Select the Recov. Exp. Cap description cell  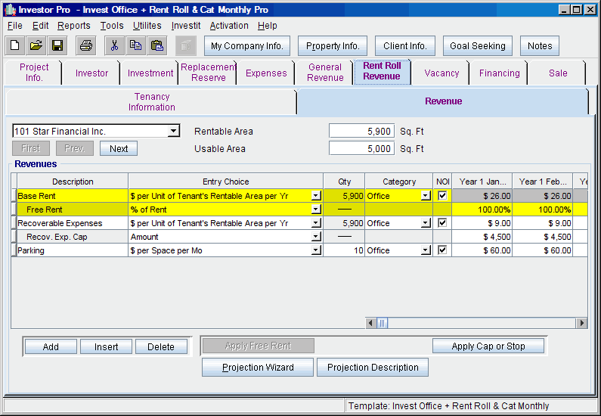(x=73, y=237)
